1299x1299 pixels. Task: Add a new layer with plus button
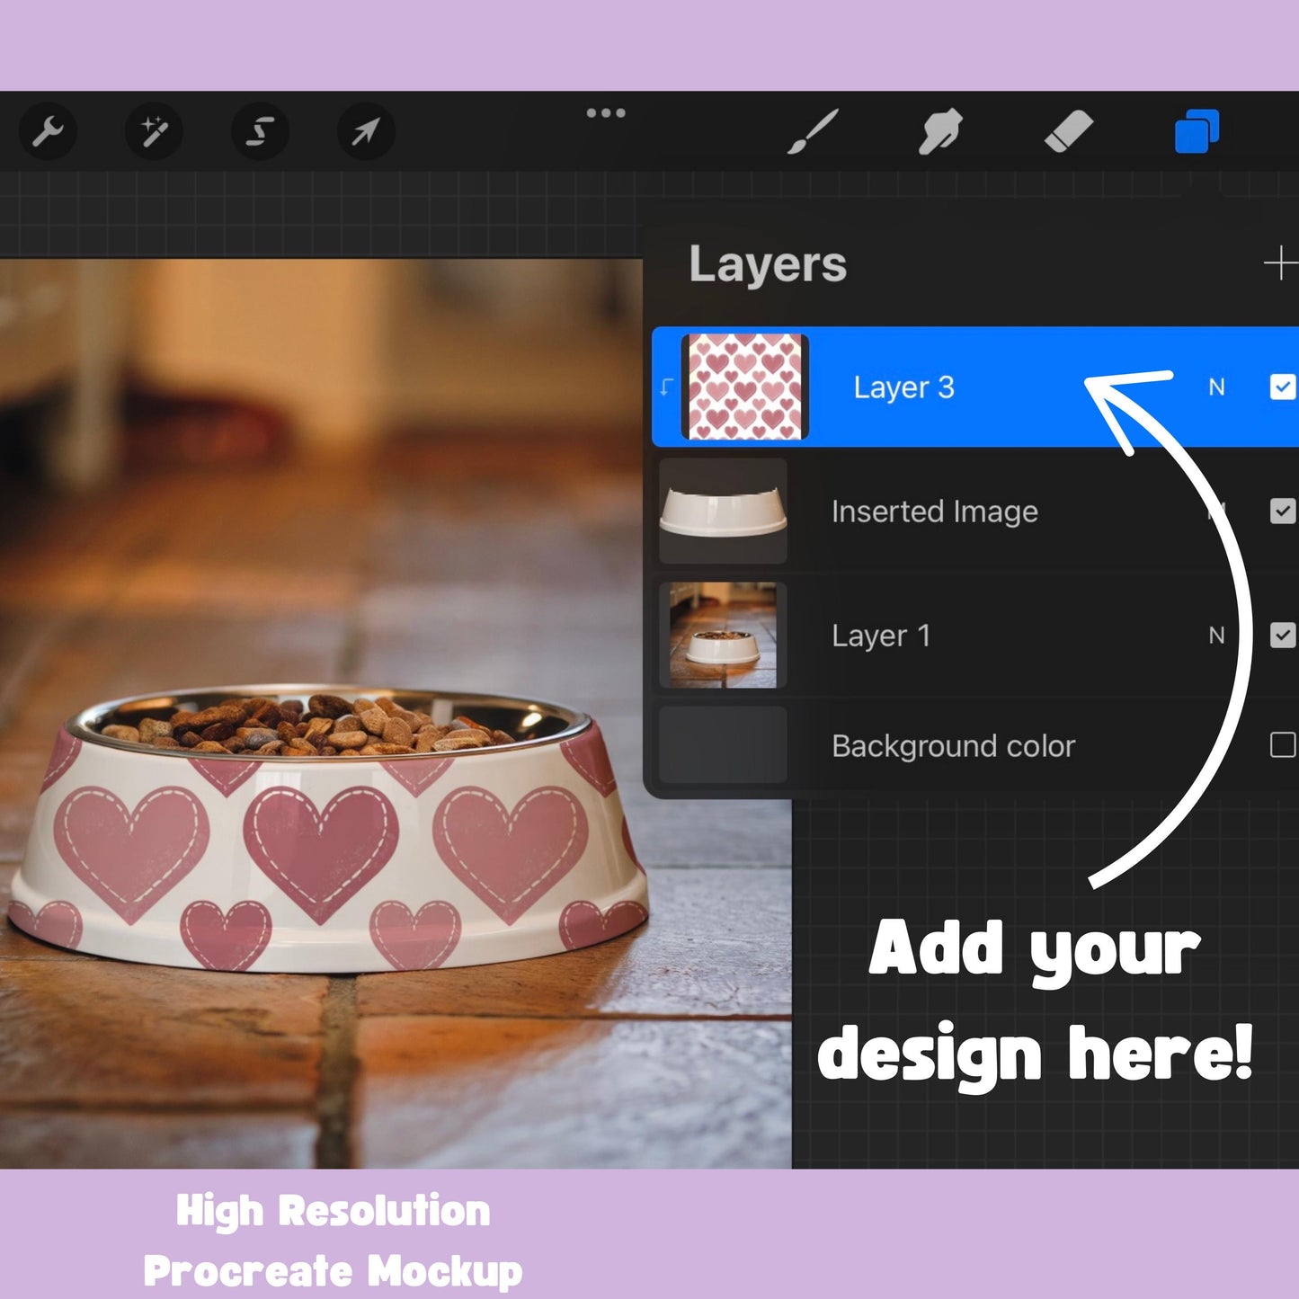[x=1279, y=264]
